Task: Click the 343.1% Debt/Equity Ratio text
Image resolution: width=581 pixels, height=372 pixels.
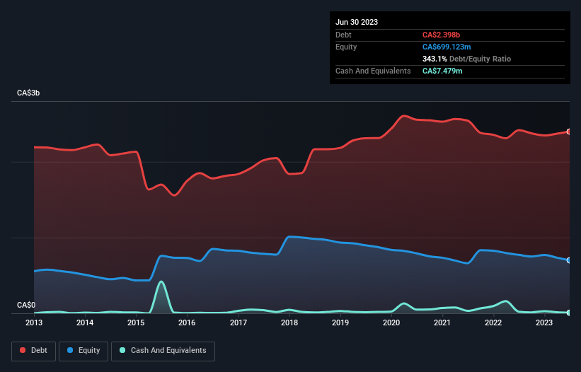Action: click(x=466, y=59)
